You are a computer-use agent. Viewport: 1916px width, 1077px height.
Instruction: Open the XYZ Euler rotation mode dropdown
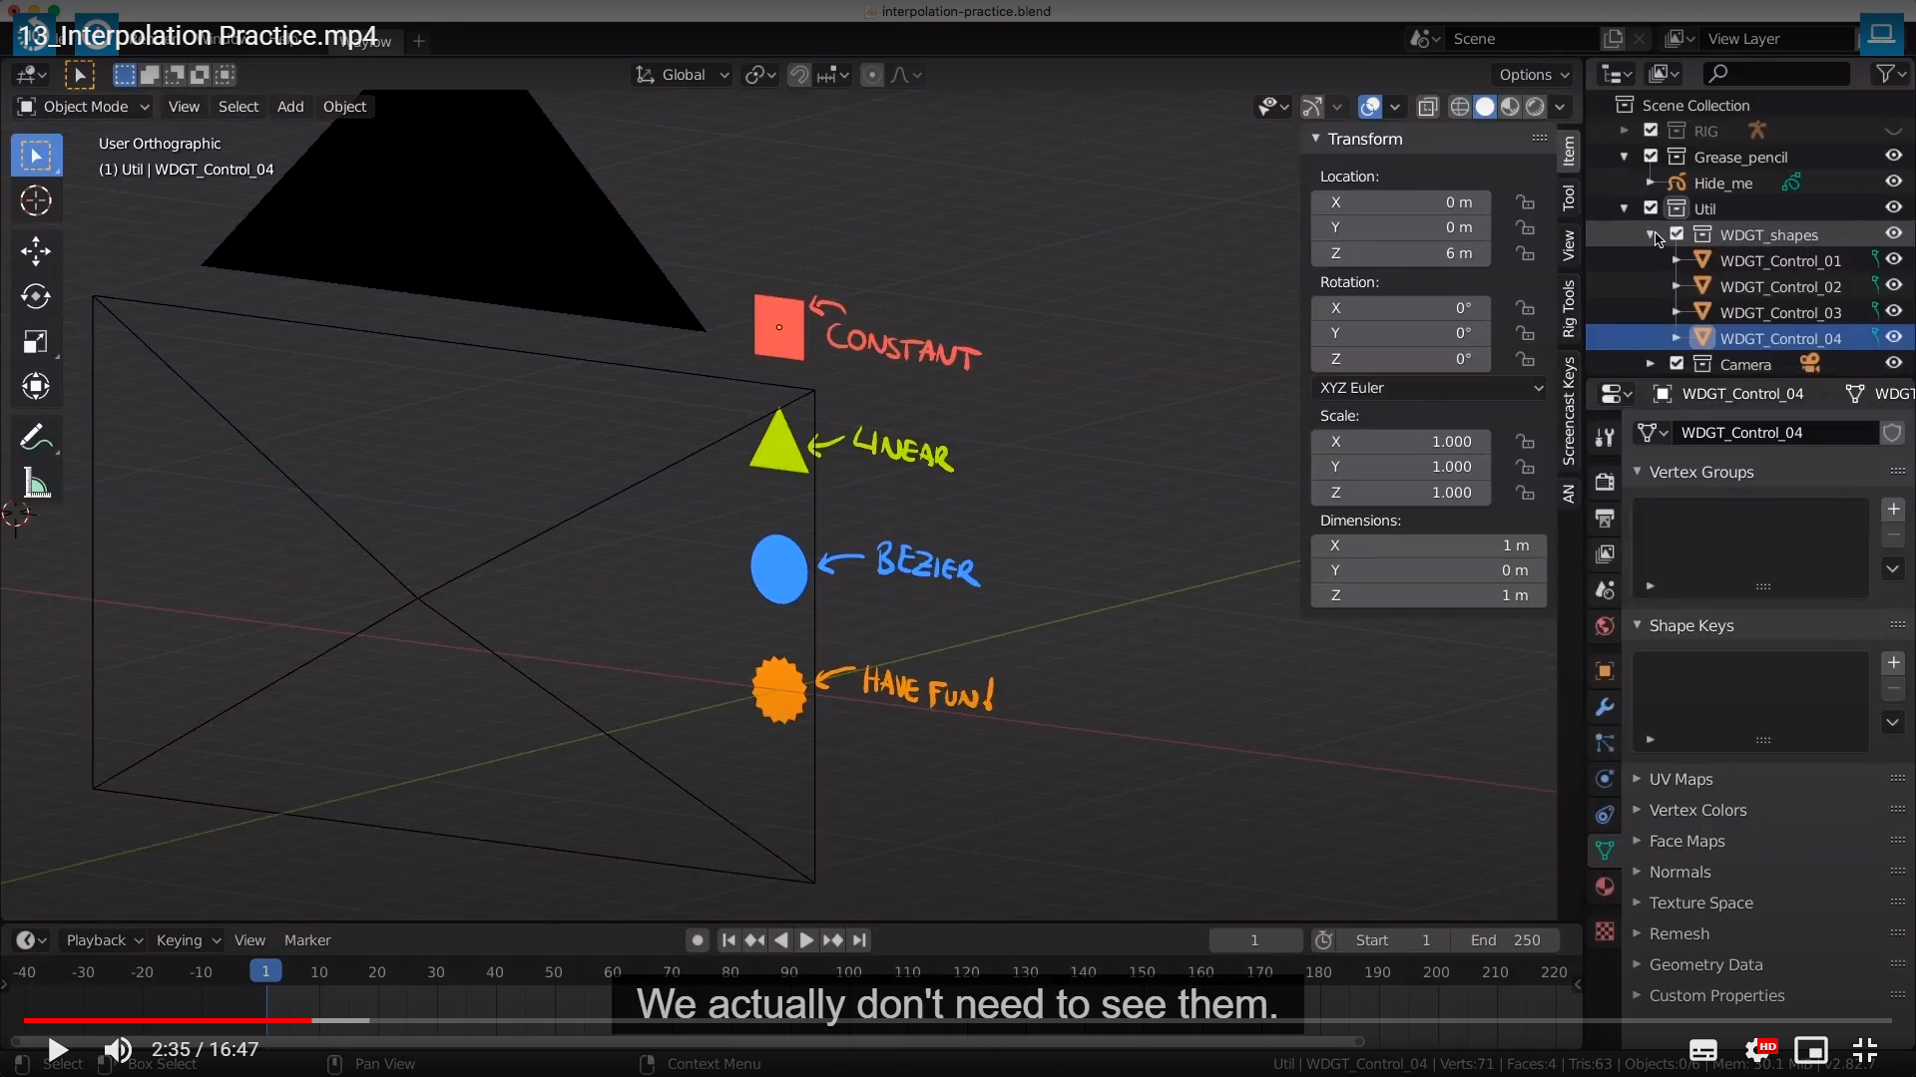coord(1428,388)
